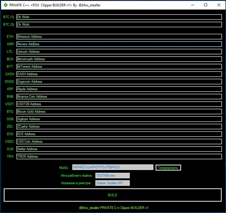This screenshot has height=213, width=226.
Task: Maximize the builder window
Action: [x=205, y=5]
